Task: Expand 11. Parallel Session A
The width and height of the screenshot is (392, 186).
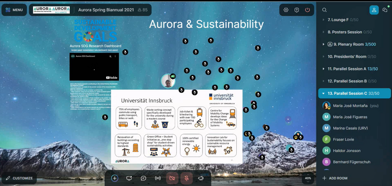Action: point(324,69)
